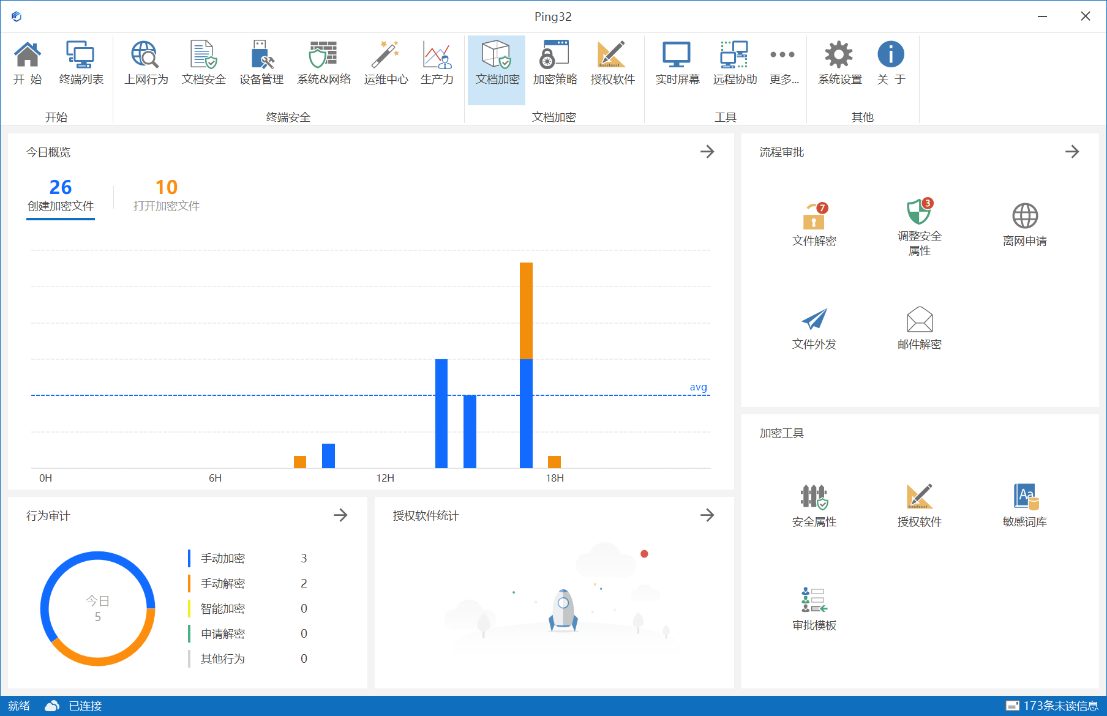Open 加密策略 encryption policy in ribbon
The image size is (1107, 716).
pyautogui.click(x=555, y=63)
